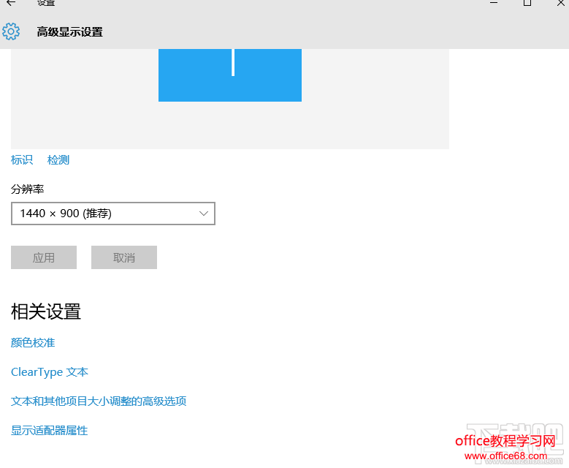Click the 高级显示设置 page title
569x468 pixels.
pyautogui.click(x=69, y=32)
